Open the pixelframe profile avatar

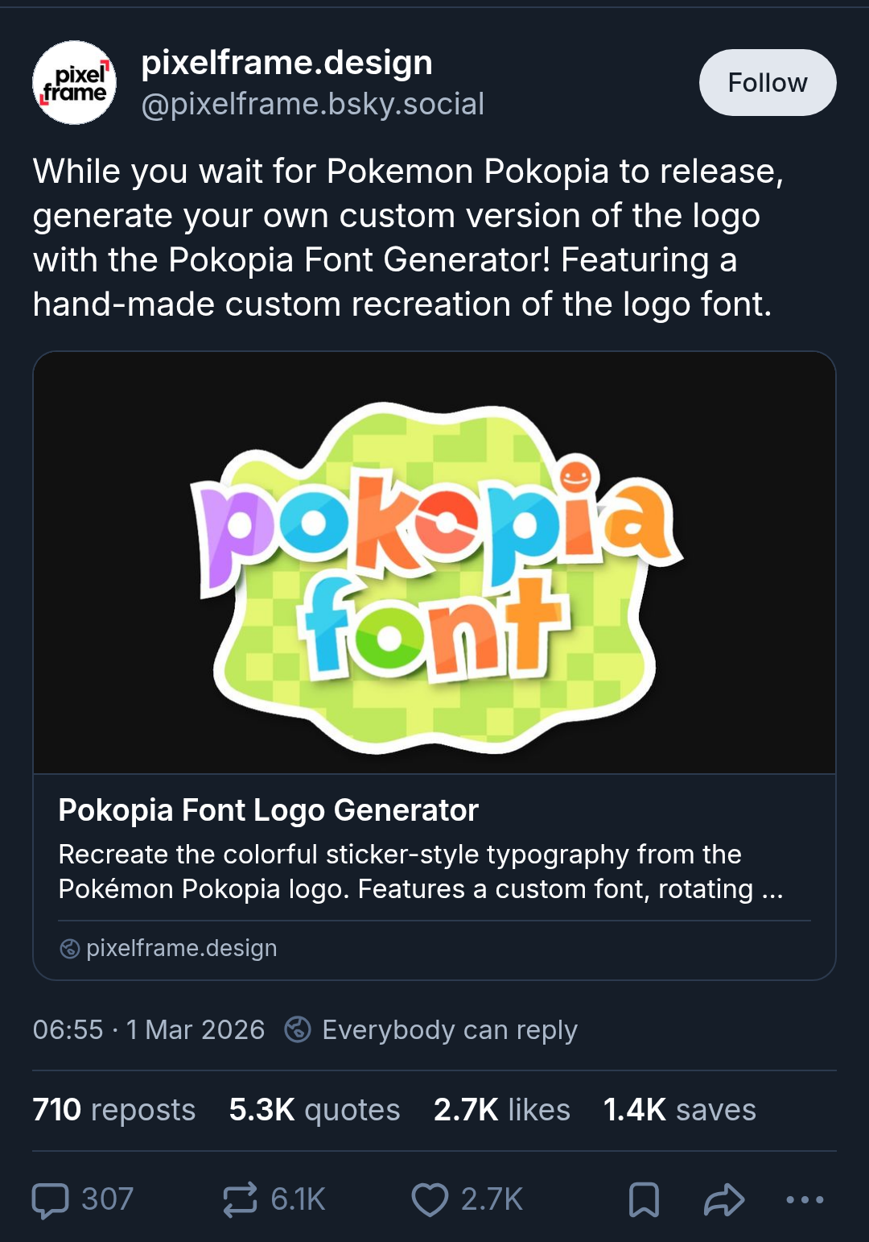[x=74, y=83]
